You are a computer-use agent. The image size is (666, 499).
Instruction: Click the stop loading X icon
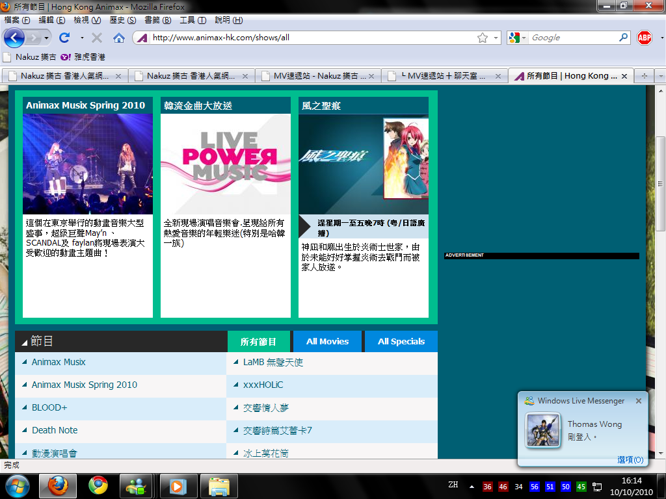pos(97,38)
